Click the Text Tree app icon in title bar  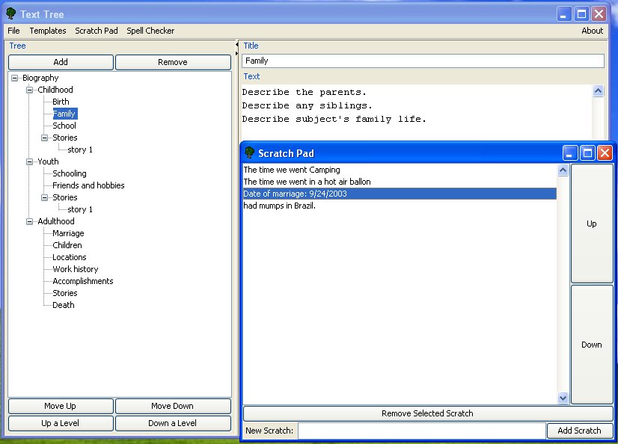click(11, 13)
